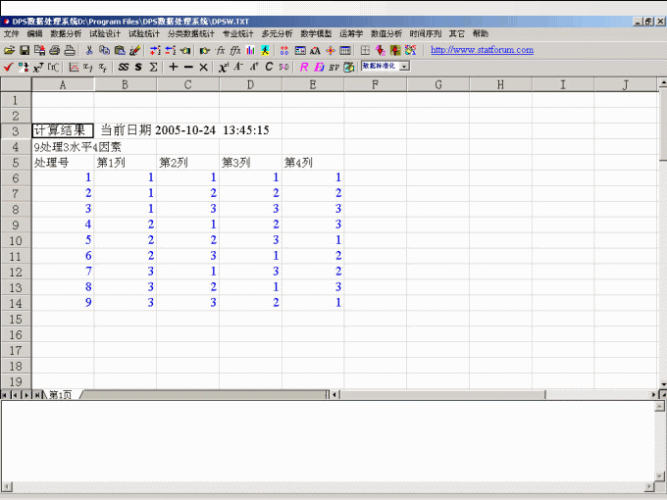Screen dimensions: 667x500
Task: Open the 帮助 menu
Action: (480, 33)
